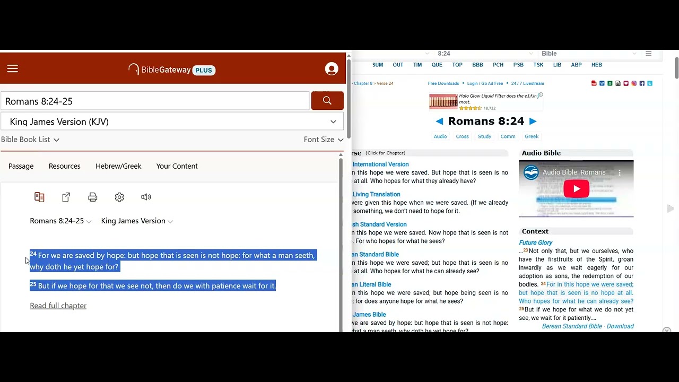The image size is (679, 382).
Task: Click Download link in Context section
Action: tap(620, 326)
